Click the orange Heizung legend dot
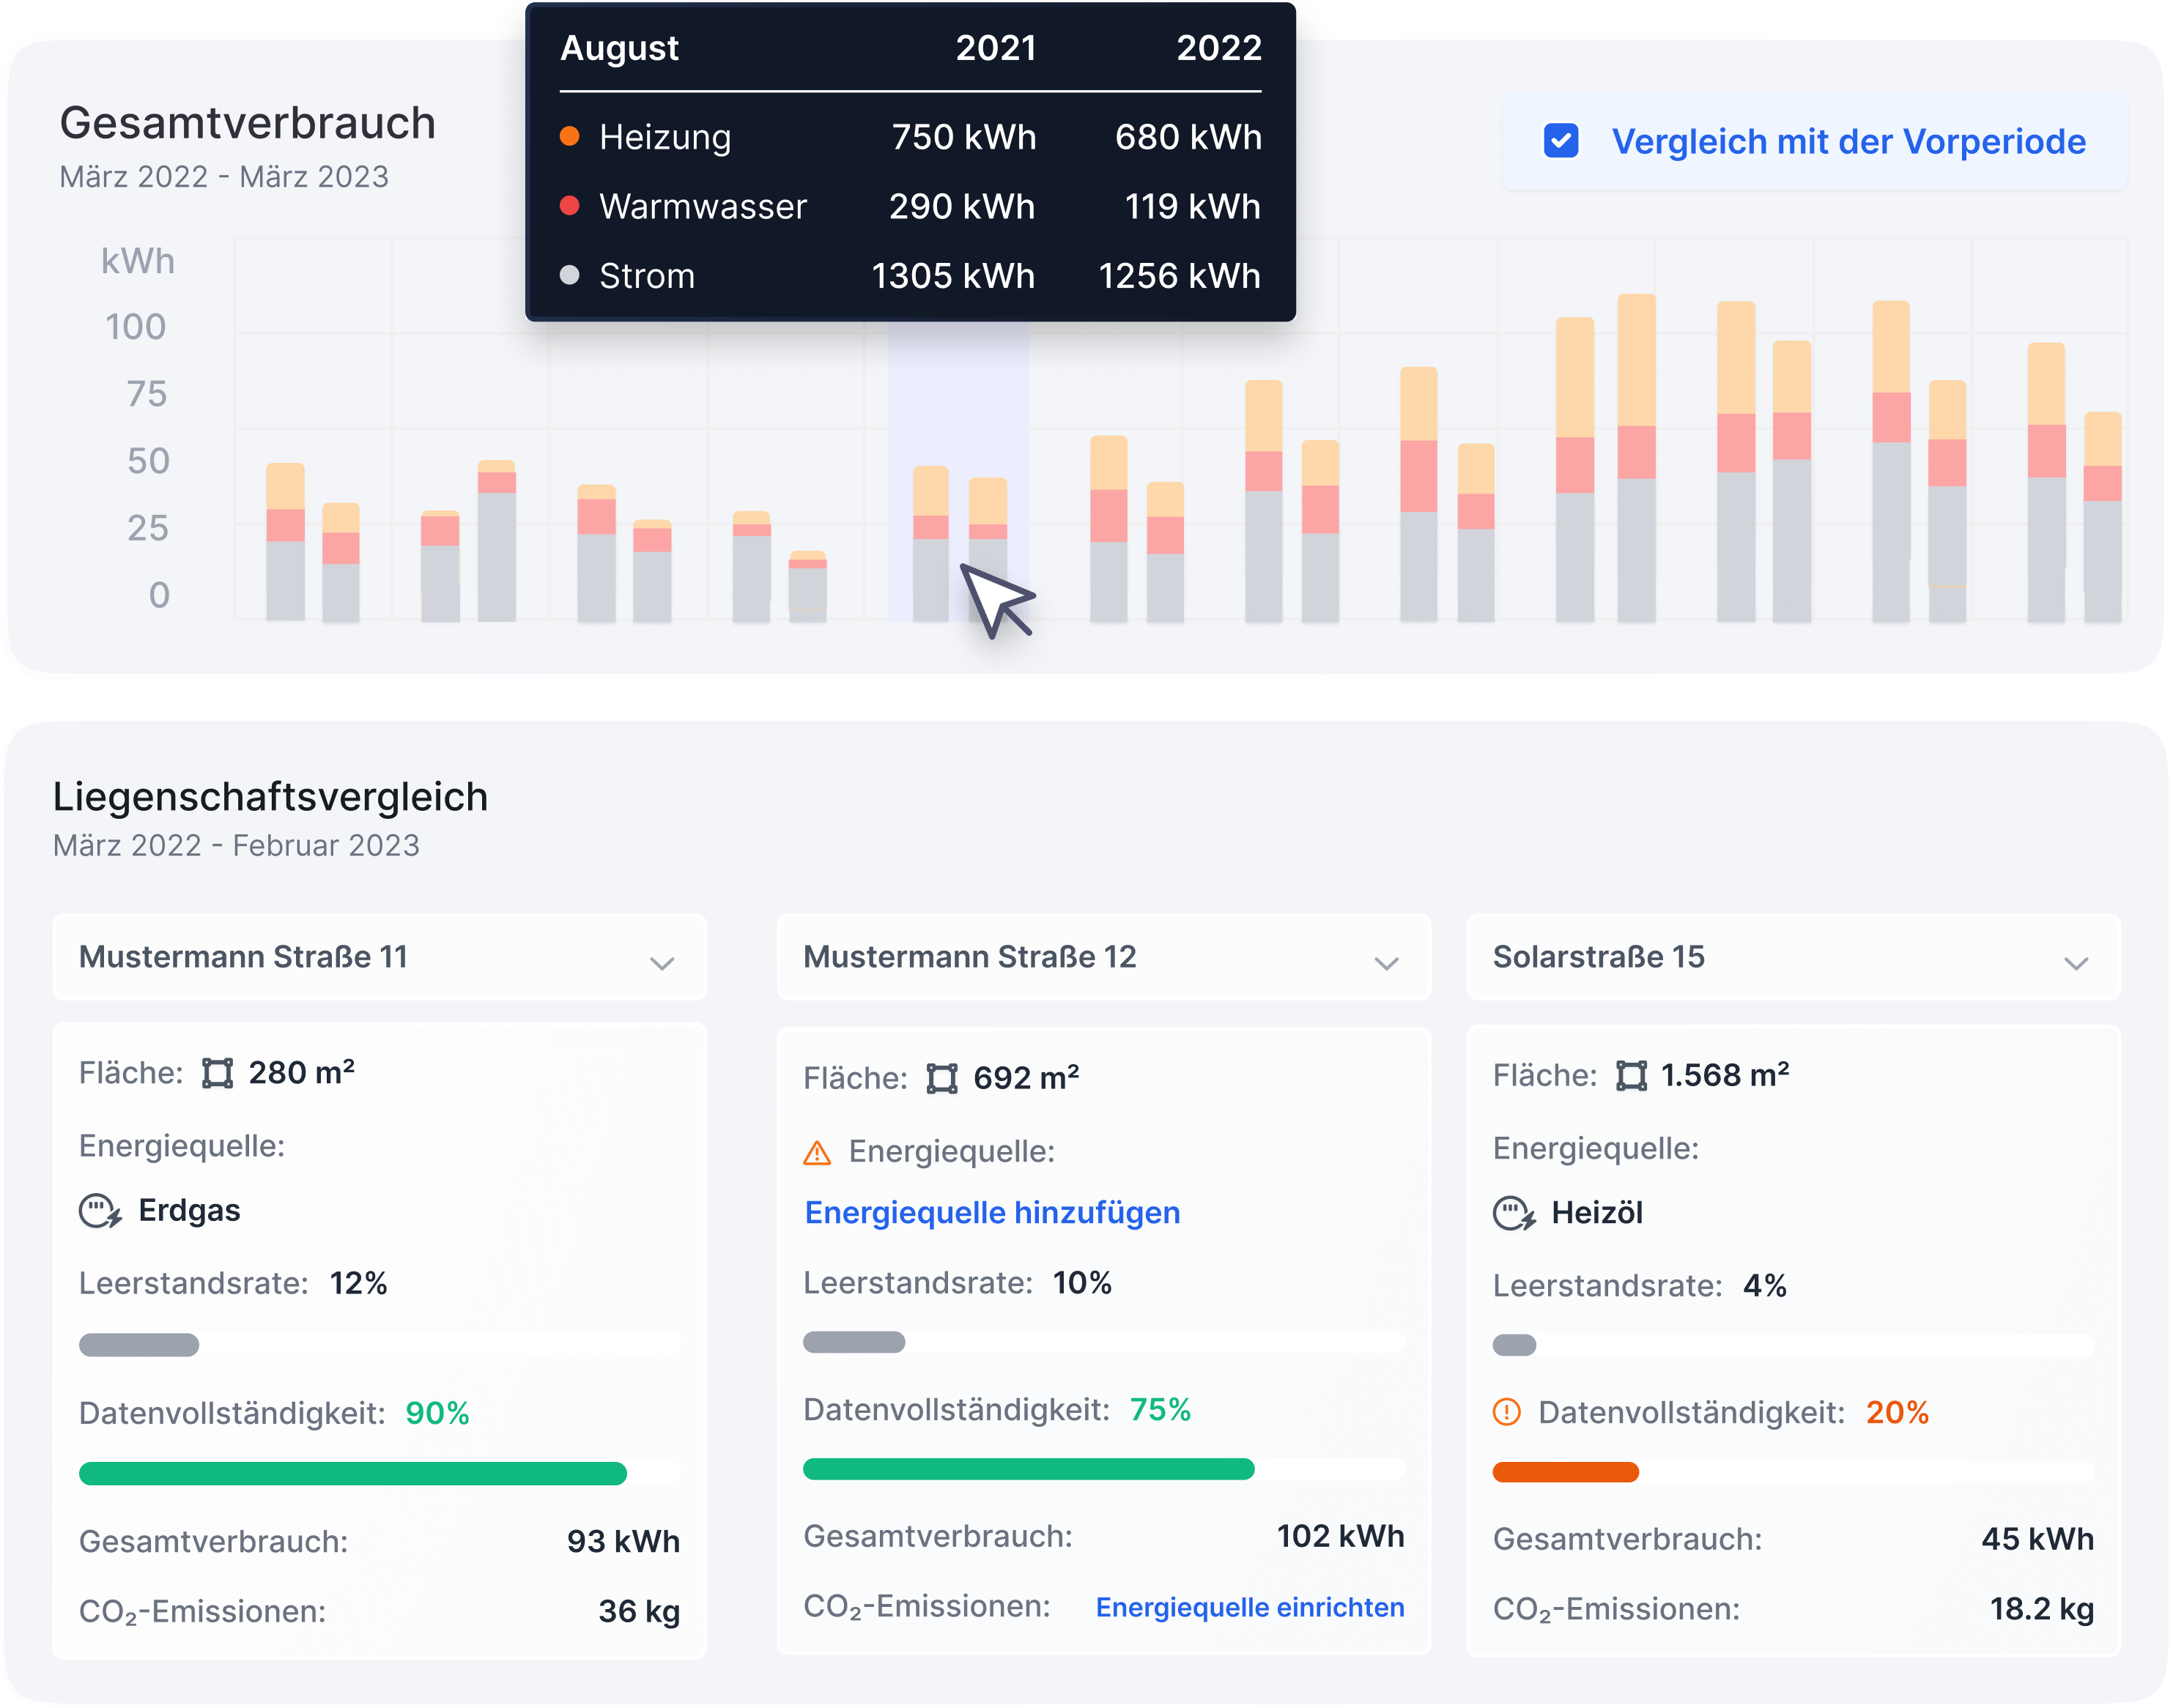The height and width of the screenshot is (1708, 2173). point(569,137)
